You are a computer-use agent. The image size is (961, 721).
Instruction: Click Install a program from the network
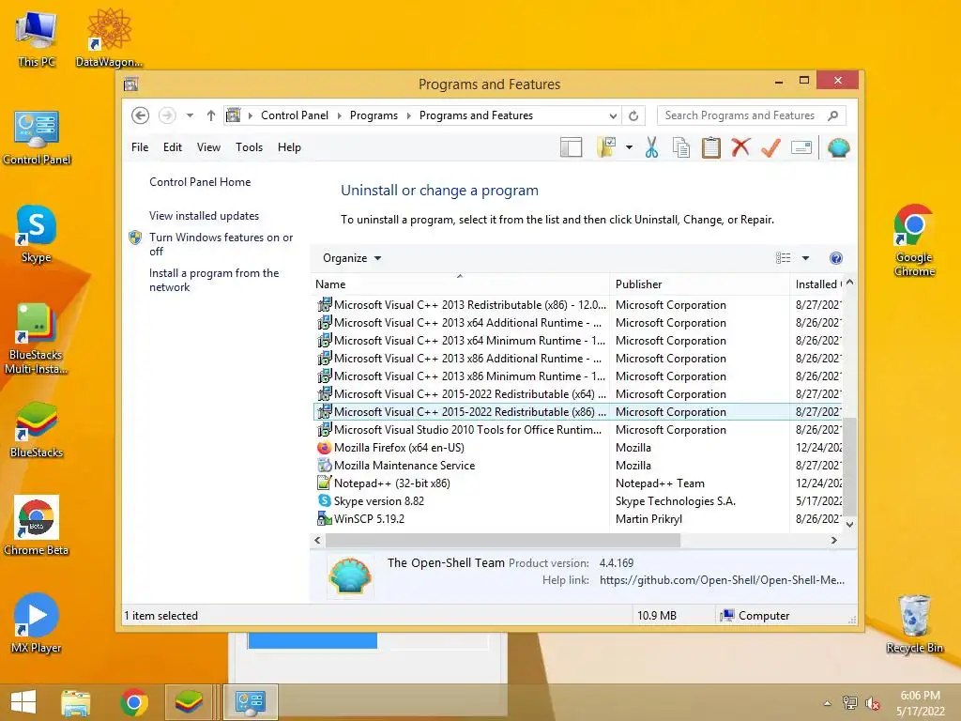214,280
